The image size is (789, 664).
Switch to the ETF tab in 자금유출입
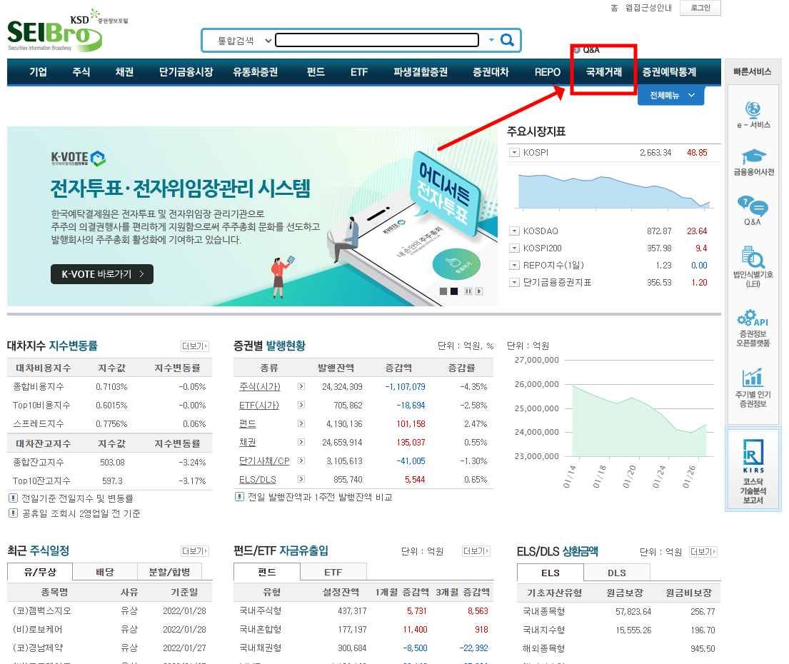coord(333,573)
